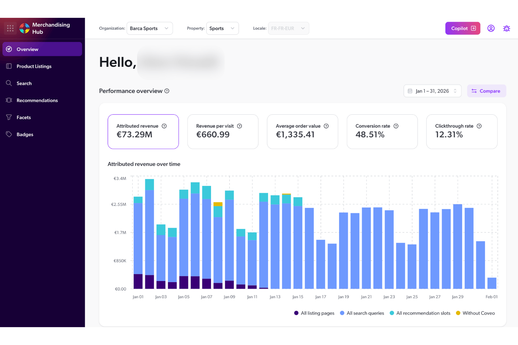Open Facets in the sidebar
The height and width of the screenshot is (345, 518).
pyautogui.click(x=42, y=117)
